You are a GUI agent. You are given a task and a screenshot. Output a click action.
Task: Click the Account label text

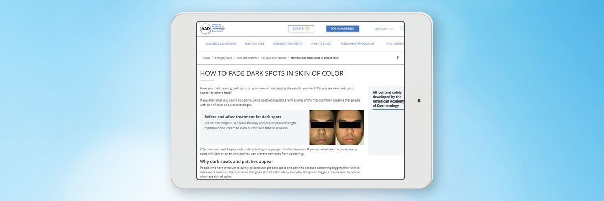click(x=382, y=29)
